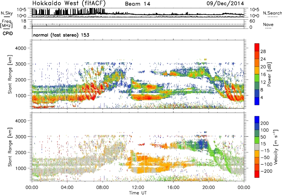
Task: Click the '28' Power colorbar label
Action: [263, 51]
